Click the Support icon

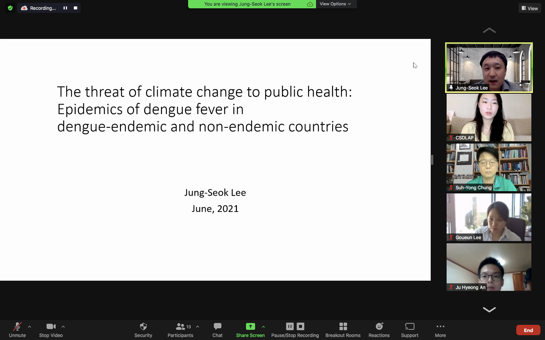pyautogui.click(x=410, y=326)
